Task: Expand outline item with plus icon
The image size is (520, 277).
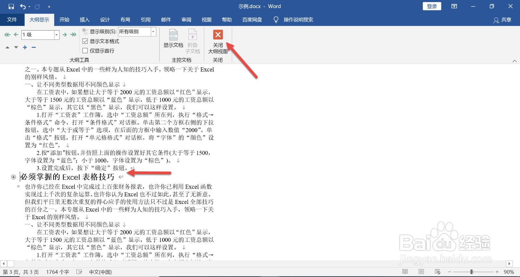Action: (25, 47)
